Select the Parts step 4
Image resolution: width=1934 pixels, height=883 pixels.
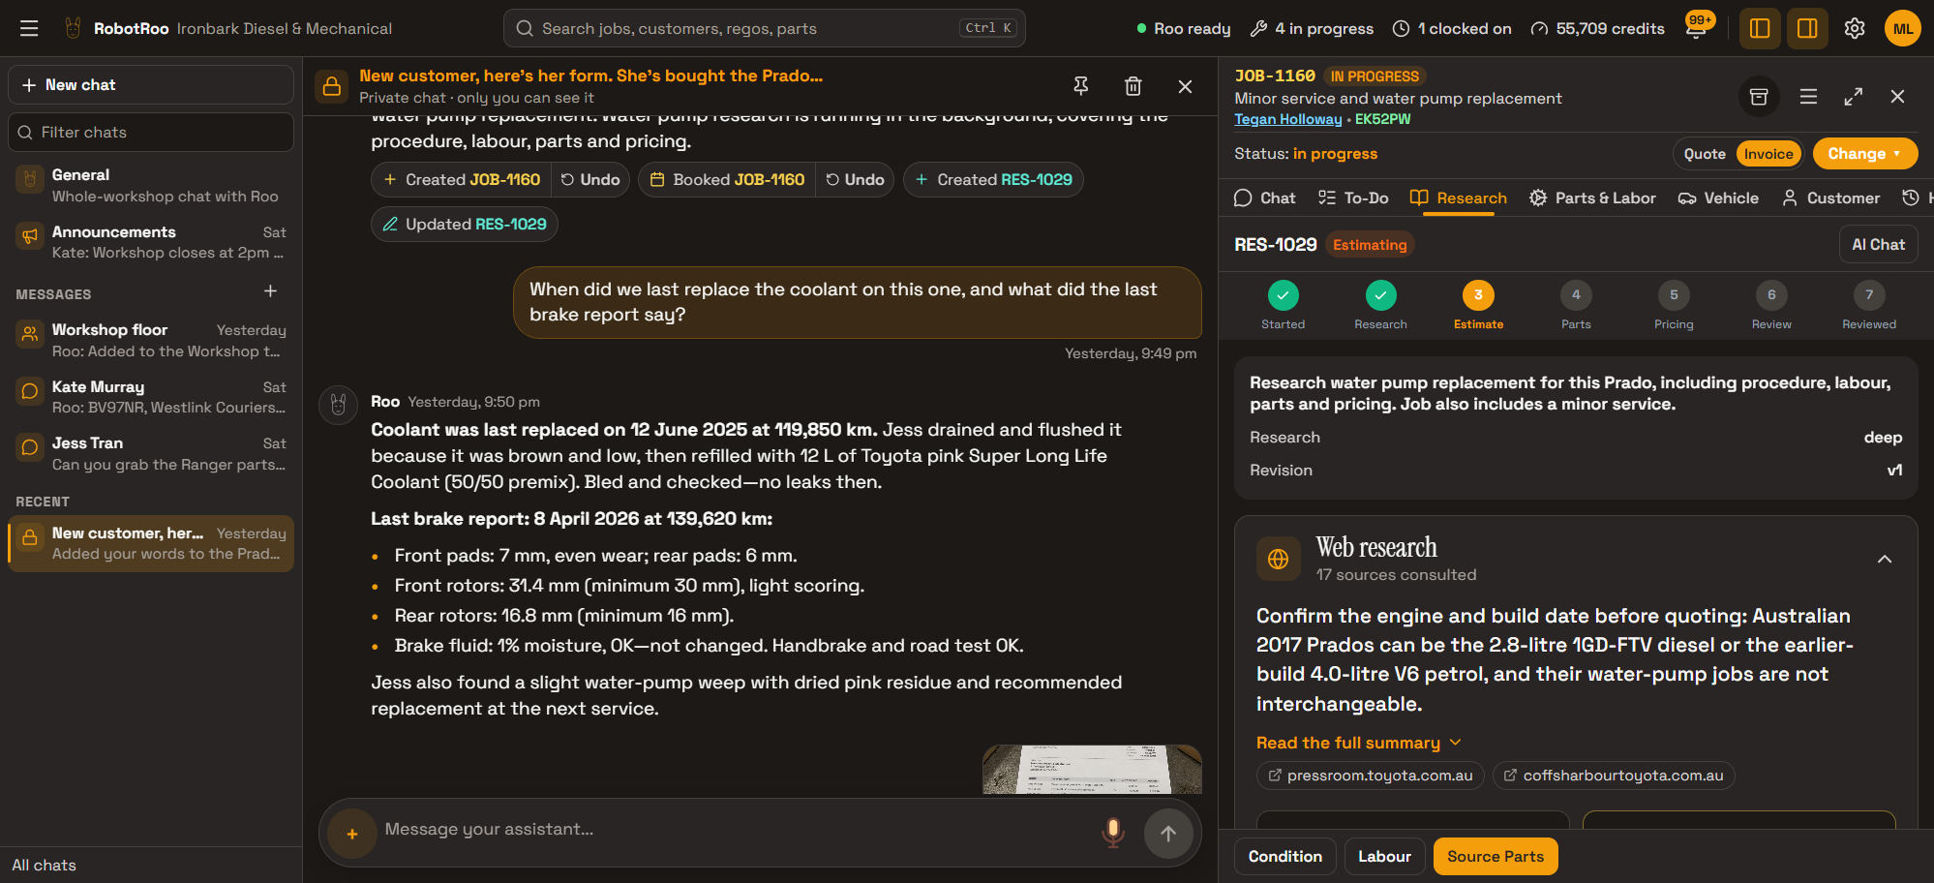click(x=1576, y=306)
